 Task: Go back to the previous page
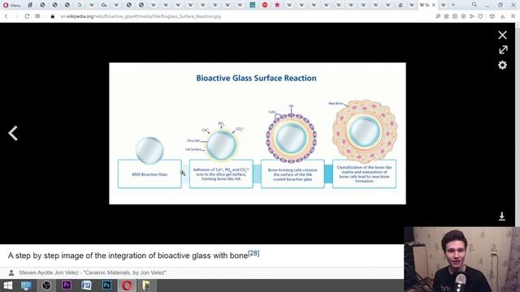6,16
